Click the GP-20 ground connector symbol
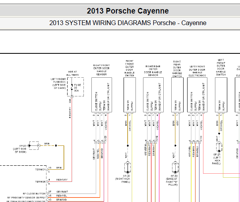This screenshot has height=202, width=240. click(x=128, y=167)
